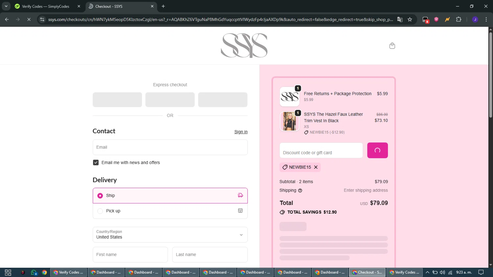Open the network Wi-Fi tray icon
The height and width of the screenshot is (277, 493).
(450, 272)
